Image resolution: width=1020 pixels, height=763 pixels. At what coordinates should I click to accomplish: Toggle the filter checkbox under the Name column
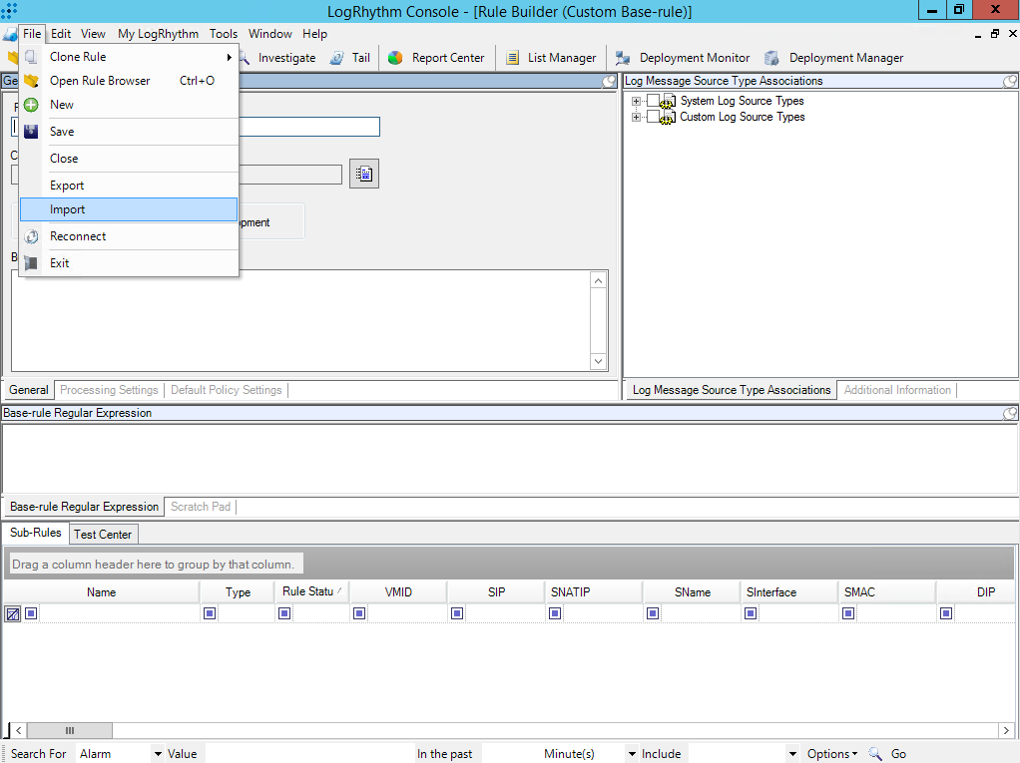[30, 612]
